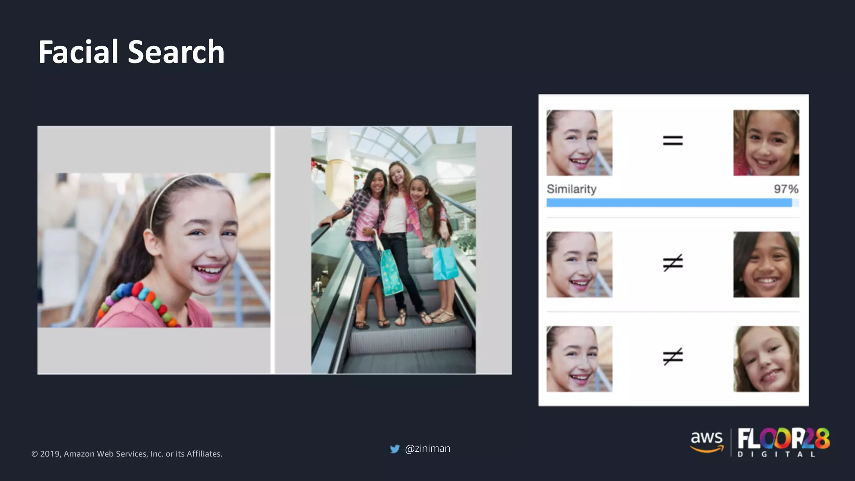Select the Facial Search title
The width and height of the screenshot is (855, 481).
pos(132,52)
